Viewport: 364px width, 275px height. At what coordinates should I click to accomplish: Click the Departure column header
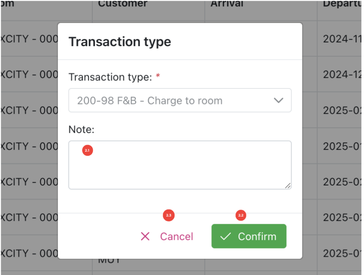[x=342, y=4]
